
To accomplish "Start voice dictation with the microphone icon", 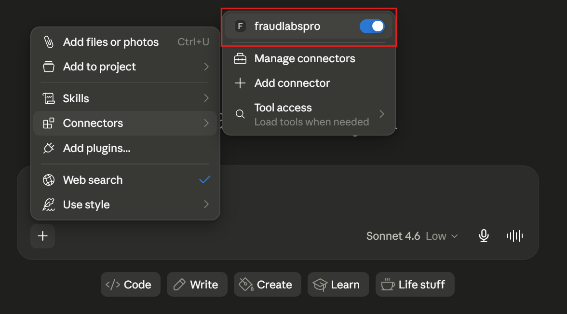I will (484, 236).
